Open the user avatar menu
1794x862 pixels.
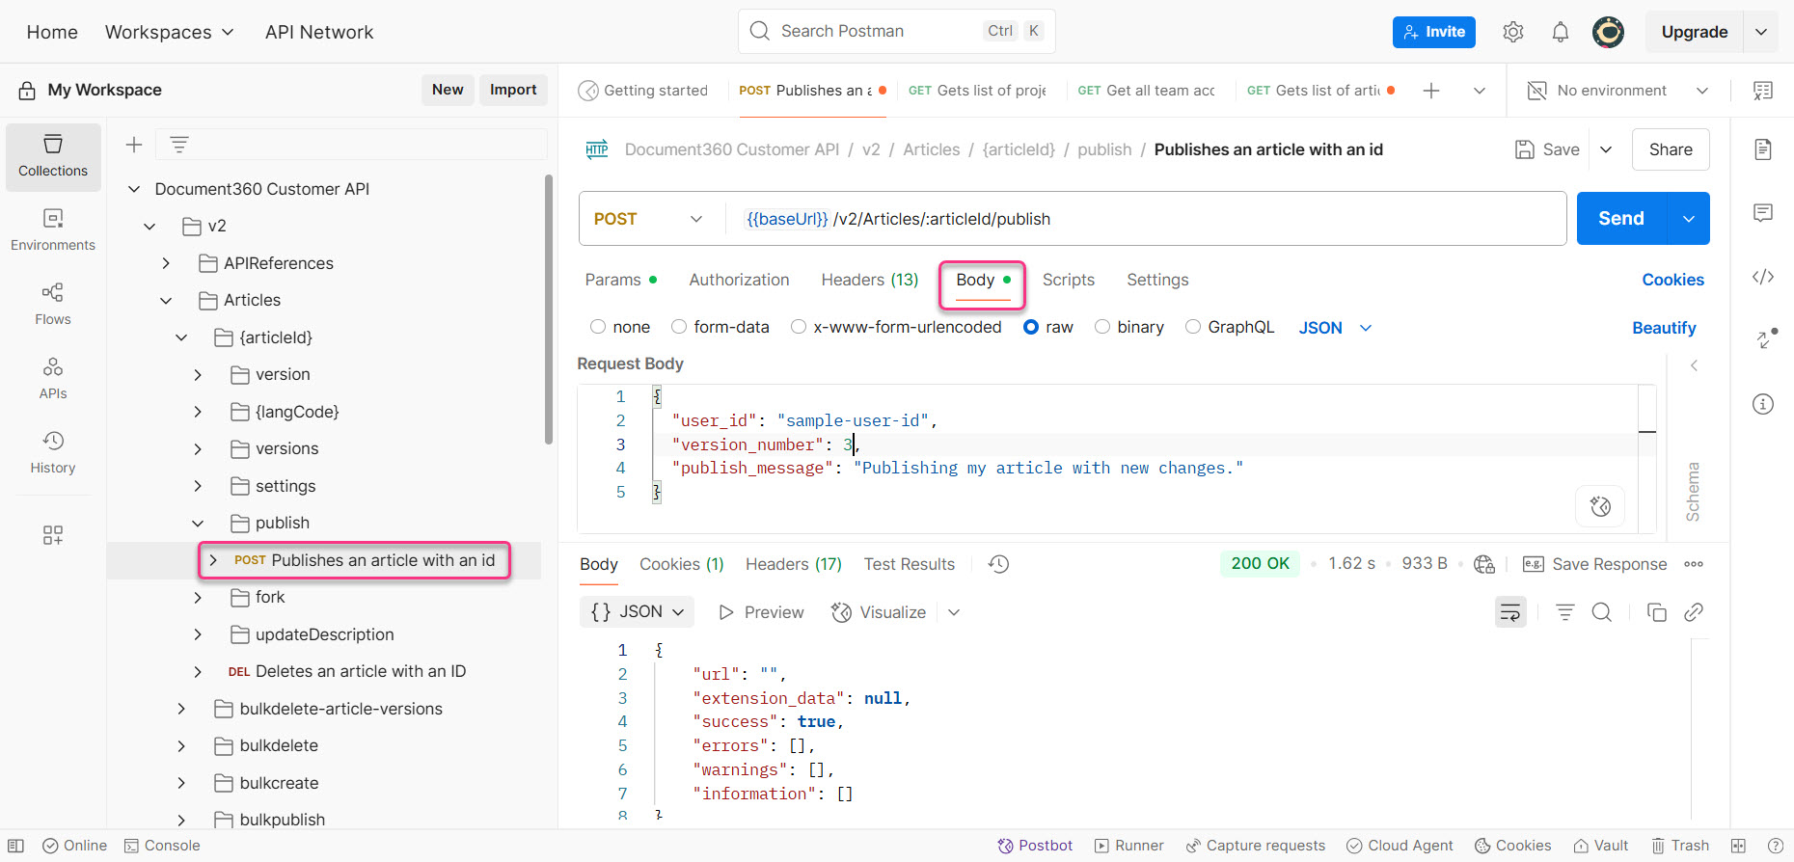pyautogui.click(x=1608, y=32)
